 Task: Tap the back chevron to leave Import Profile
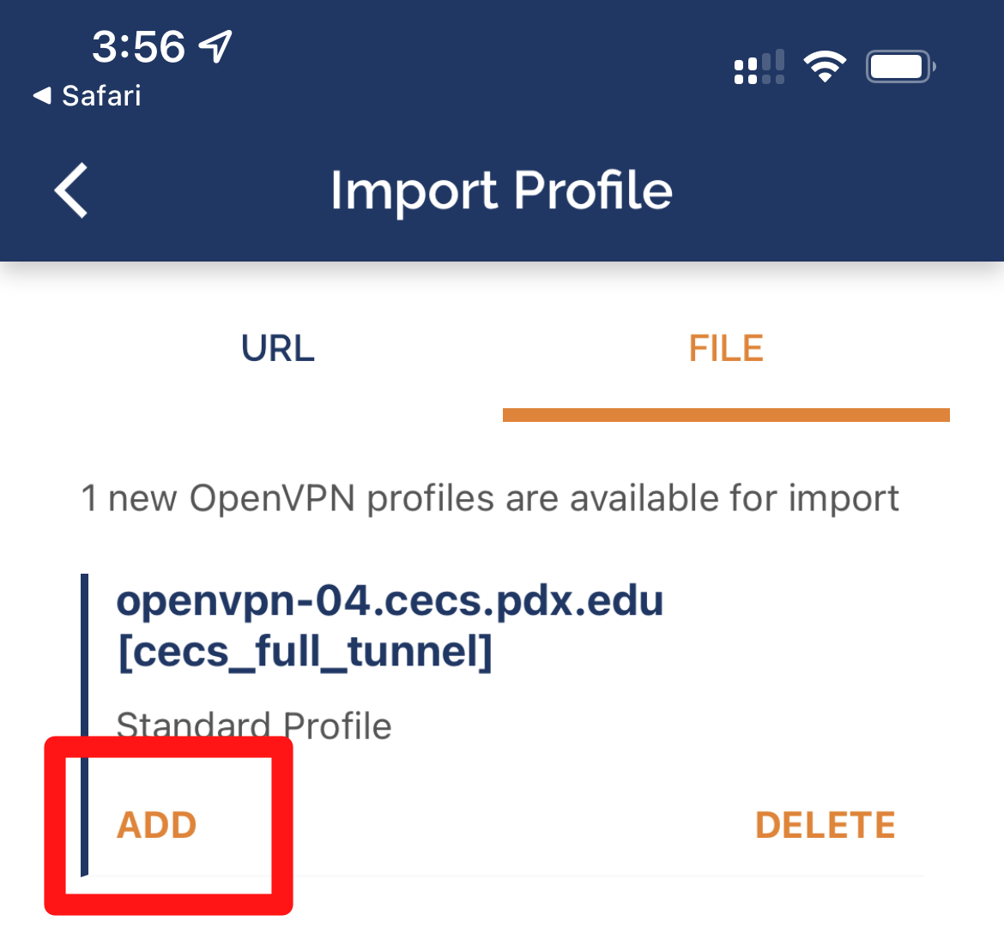tap(70, 190)
